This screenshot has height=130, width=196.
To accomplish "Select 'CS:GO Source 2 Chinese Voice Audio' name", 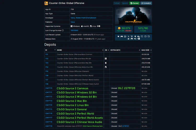I will [79, 122].
